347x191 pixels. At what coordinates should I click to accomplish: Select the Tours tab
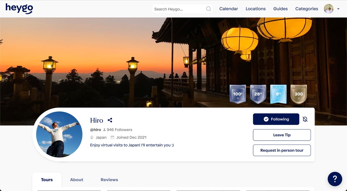point(47,180)
